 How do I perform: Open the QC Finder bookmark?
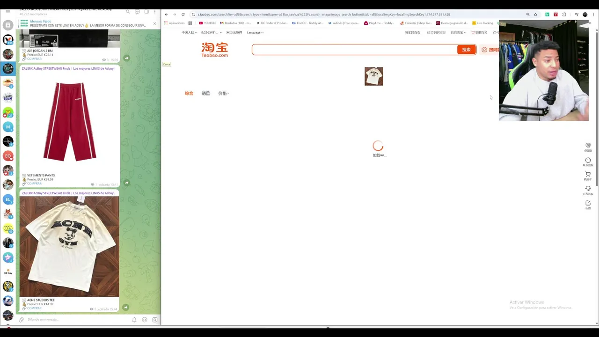pos(272,23)
